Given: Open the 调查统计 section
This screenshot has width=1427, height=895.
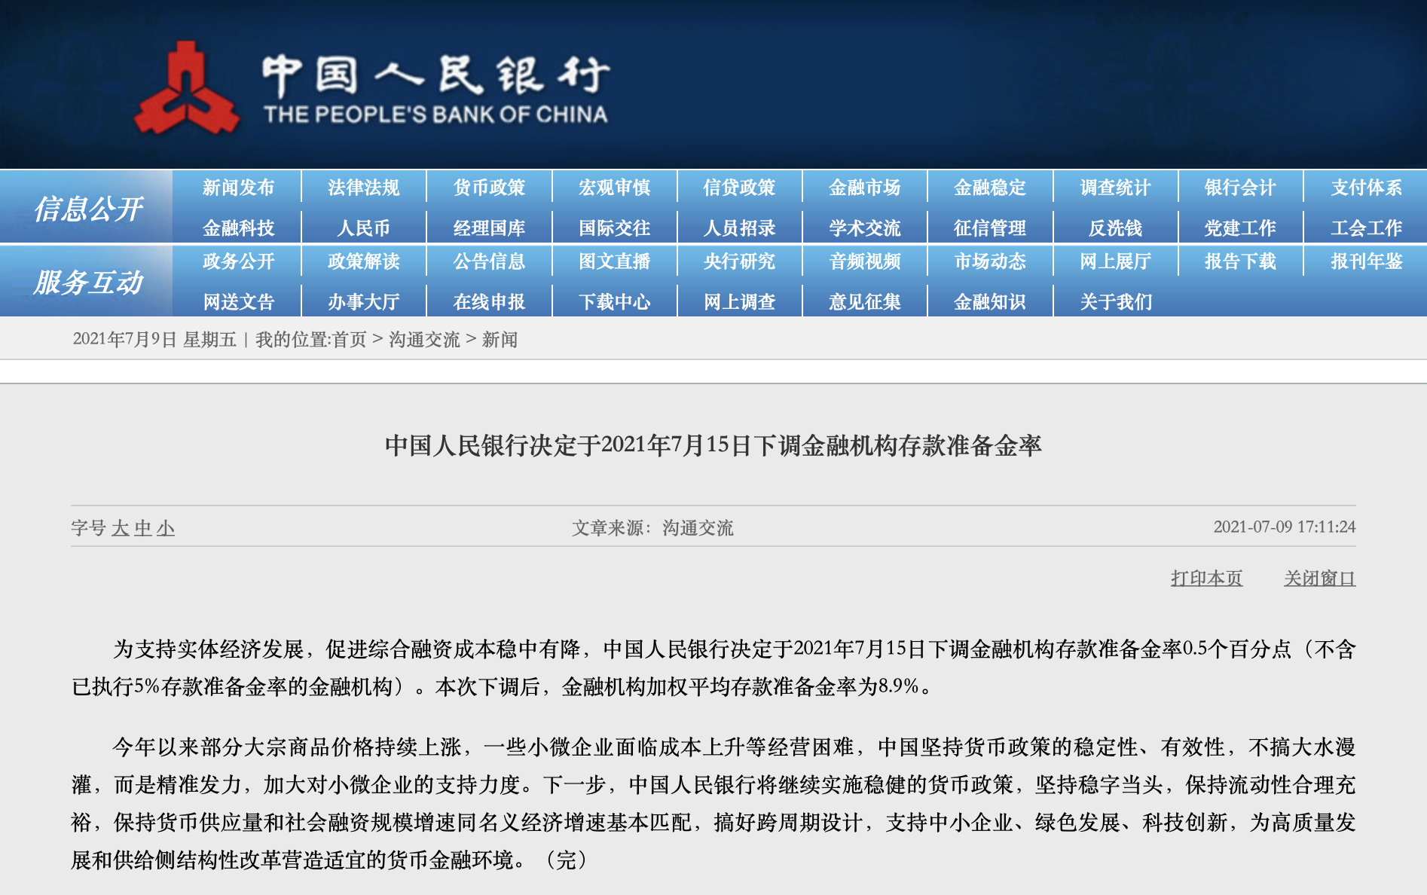Looking at the screenshot, I should pos(1115,188).
